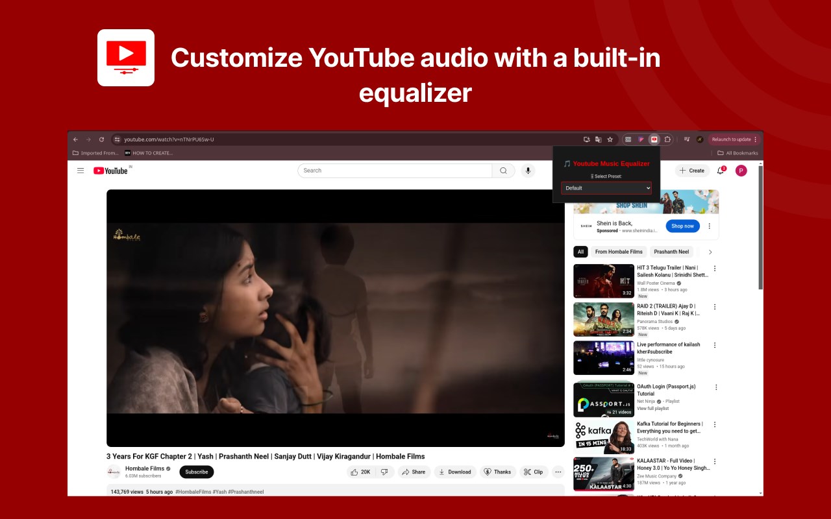Subscribe to Hombale Films
The height and width of the screenshot is (519, 831).
[196, 472]
